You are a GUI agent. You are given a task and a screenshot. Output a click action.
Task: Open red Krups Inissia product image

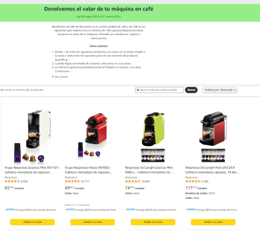coord(93,135)
